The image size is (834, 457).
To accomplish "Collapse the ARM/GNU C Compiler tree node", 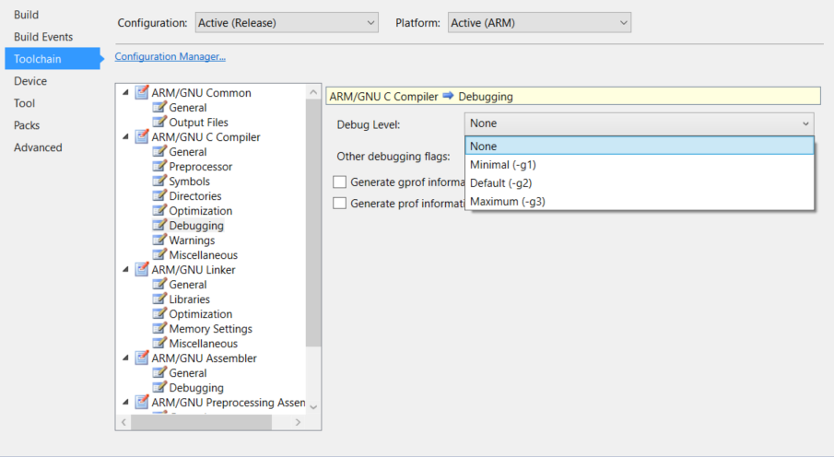I will pyautogui.click(x=126, y=137).
